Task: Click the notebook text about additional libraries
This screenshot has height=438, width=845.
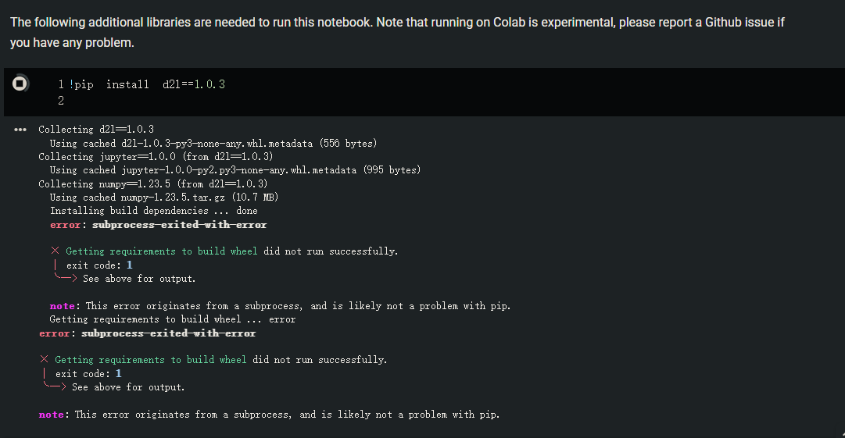Action: tap(397, 32)
